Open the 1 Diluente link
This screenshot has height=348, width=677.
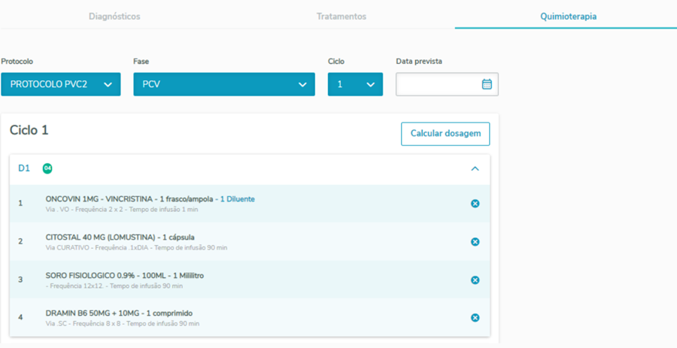click(x=238, y=199)
